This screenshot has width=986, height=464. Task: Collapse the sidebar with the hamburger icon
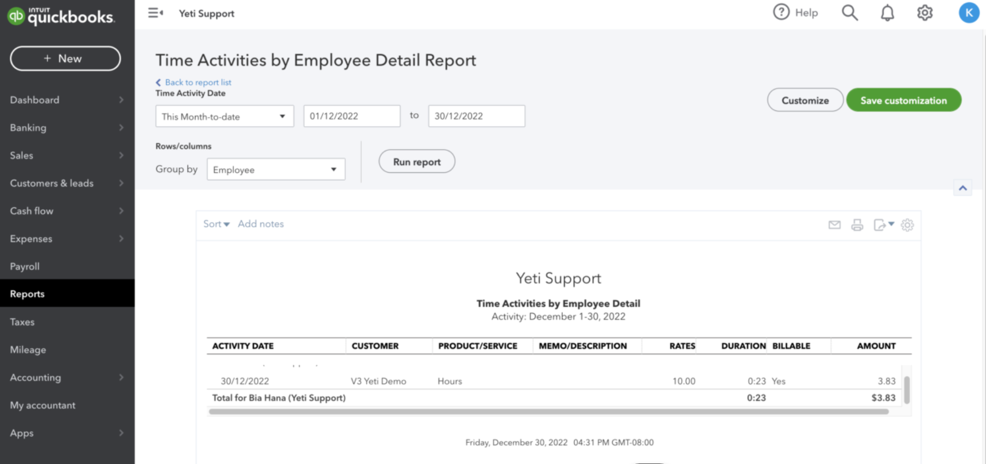tap(155, 13)
